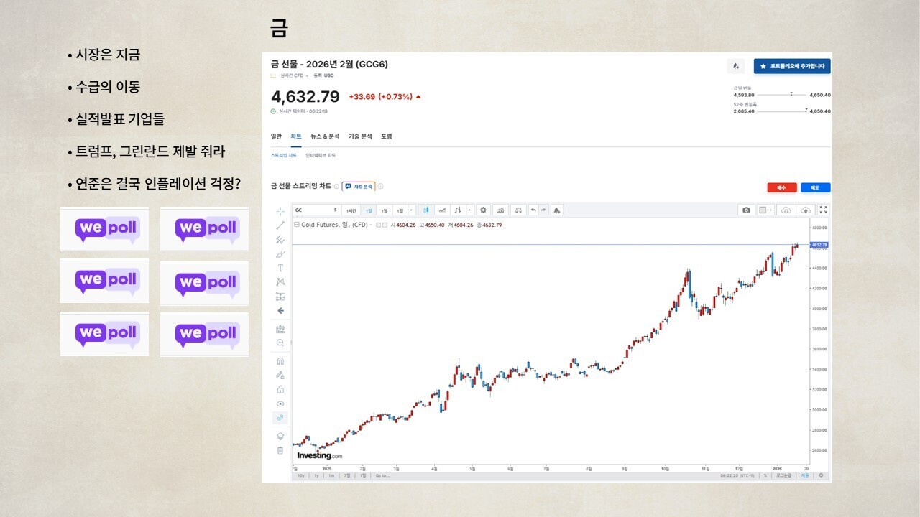Expand the time interval dropdown arrow

tap(411, 210)
